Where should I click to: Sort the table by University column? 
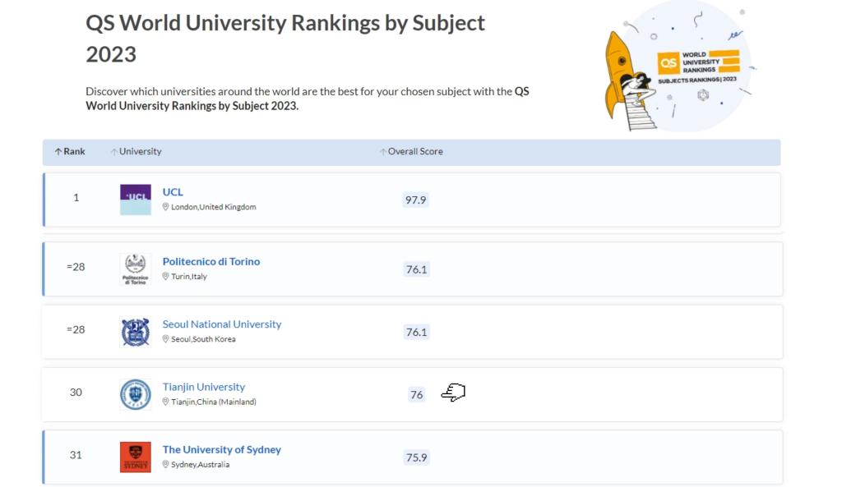point(136,152)
